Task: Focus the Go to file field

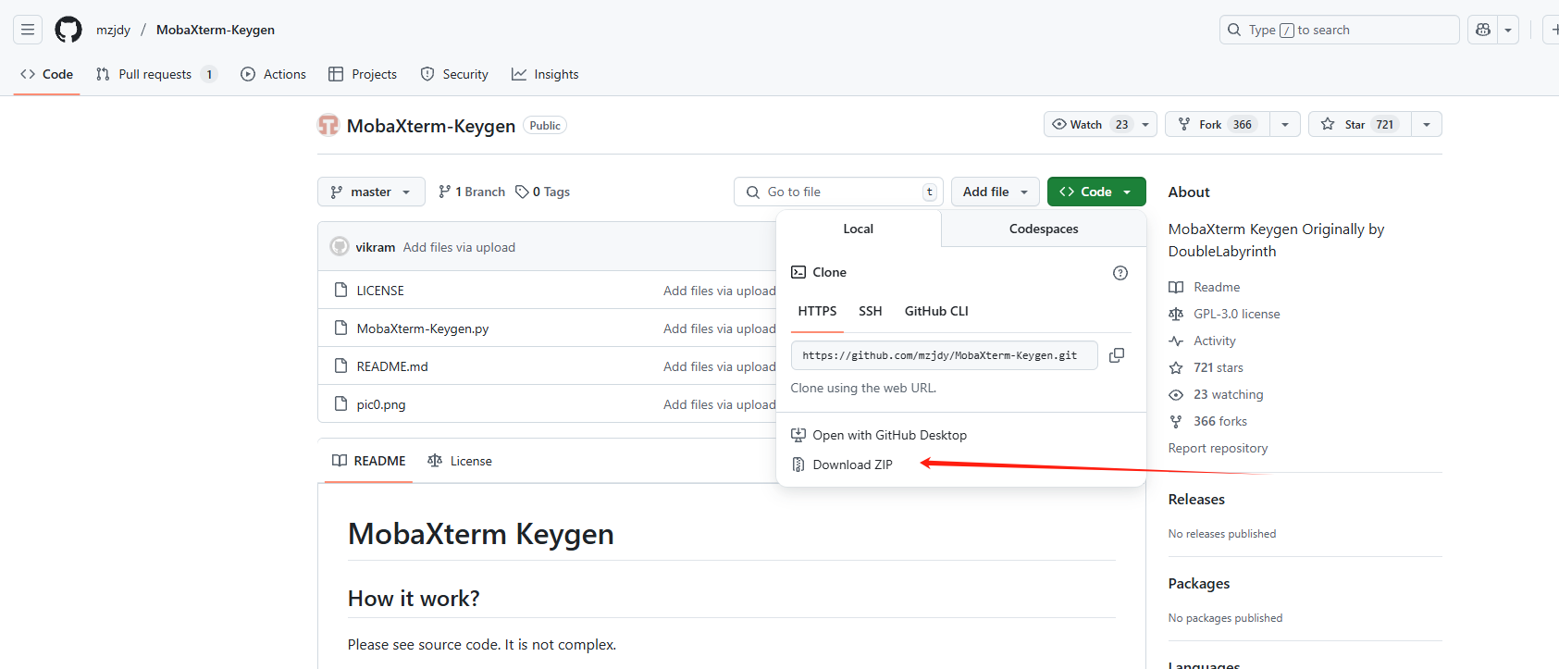Action: click(x=838, y=192)
